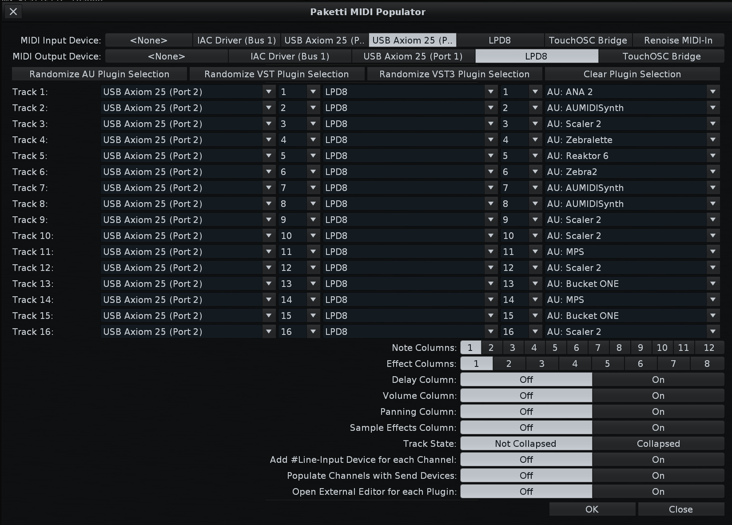Image resolution: width=732 pixels, height=525 pixels.
Task: Expand Track 12 LPD8 output device dropdown
Action: coord(490,268)
